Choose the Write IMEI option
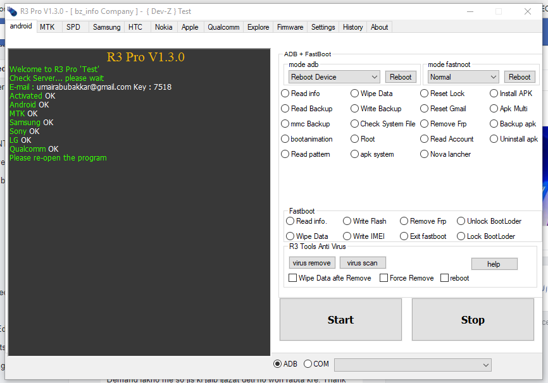Screen dimensions: 548x383 pos(364,236)
